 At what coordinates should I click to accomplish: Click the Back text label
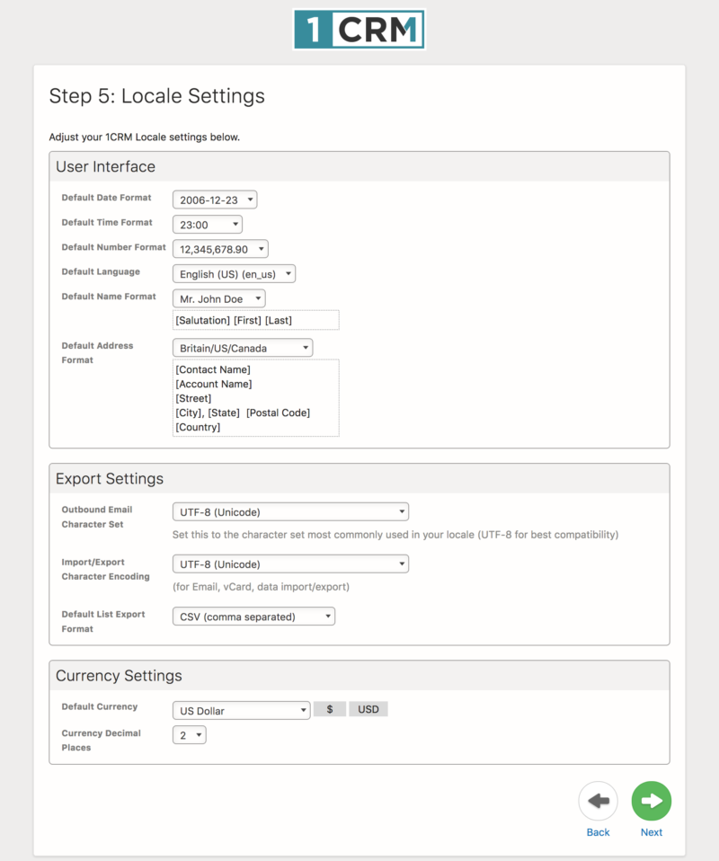pos(598,832)
